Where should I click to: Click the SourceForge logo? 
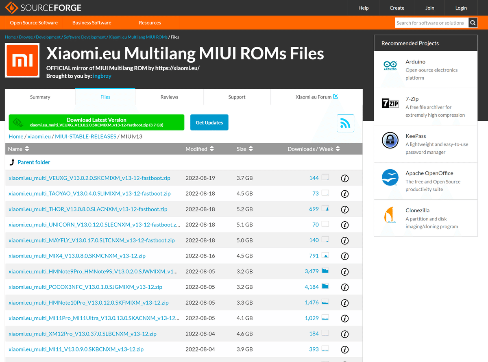pyautogui.click(x=43, y=8)
